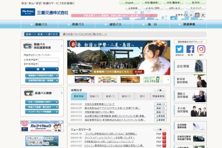The height and width of the screenshot is (148, 222).
Task: Open the その他採用情報 side banner
Action: (190, 110)
